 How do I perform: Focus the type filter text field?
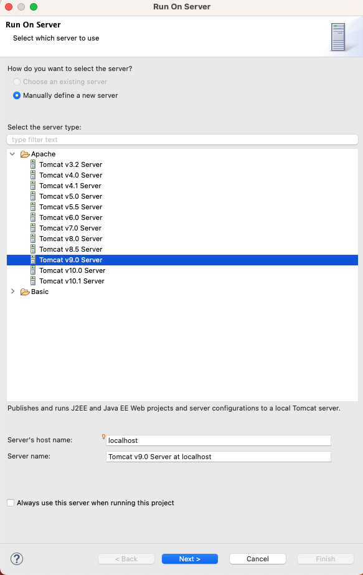pyautogui.click(x=182, y=140)
